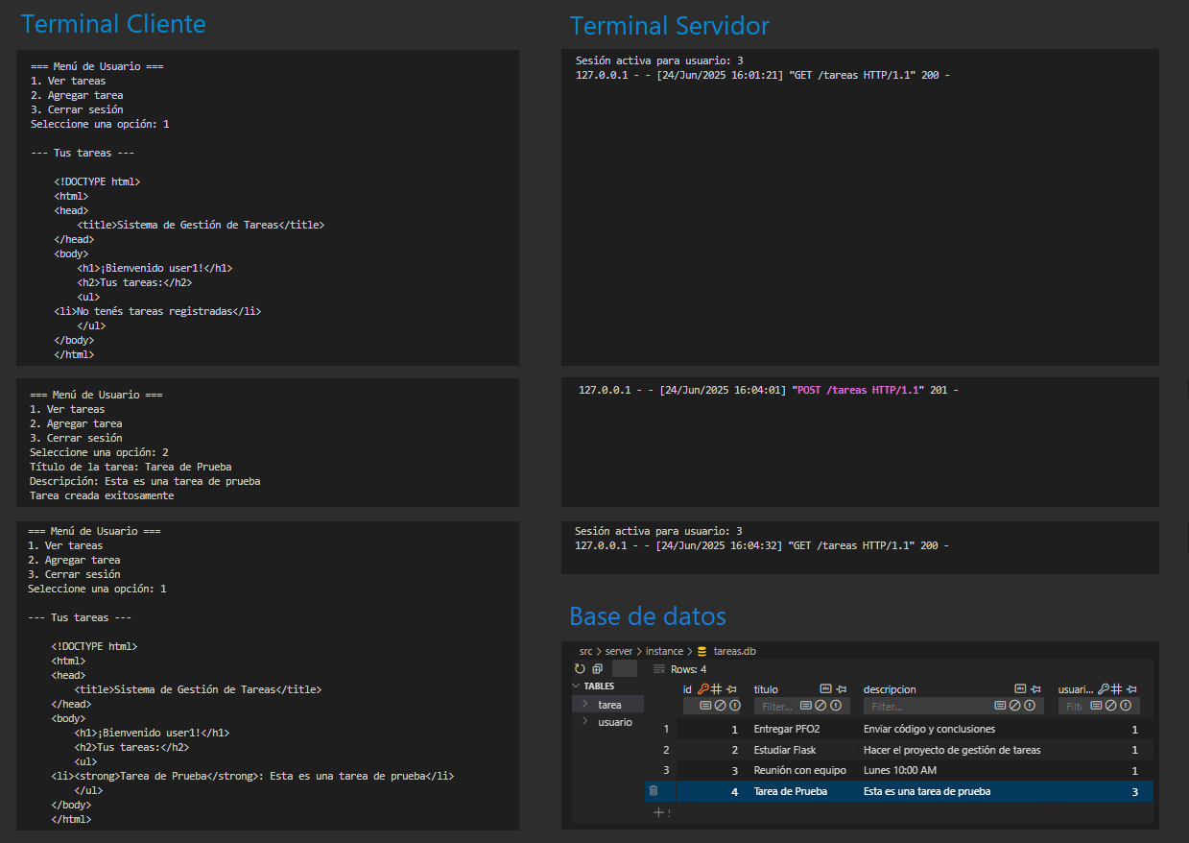Screen dimensions: 1189x843
Task: Click the tareas.db breadcrumb
Action: (x=735, y=651)
